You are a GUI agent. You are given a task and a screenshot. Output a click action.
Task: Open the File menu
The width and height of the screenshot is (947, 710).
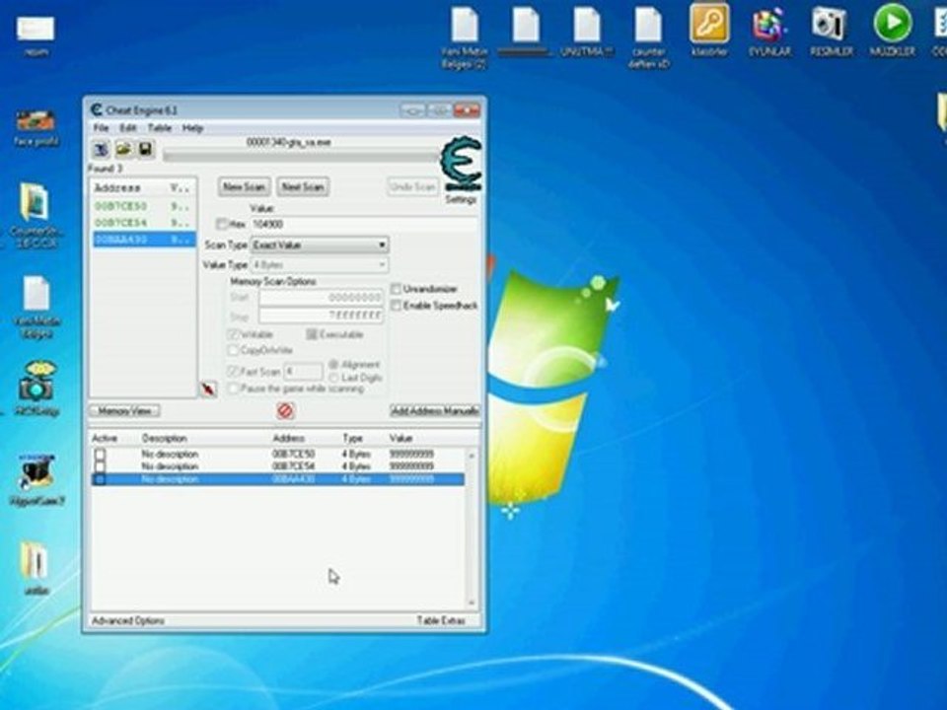tap(101, 128)
